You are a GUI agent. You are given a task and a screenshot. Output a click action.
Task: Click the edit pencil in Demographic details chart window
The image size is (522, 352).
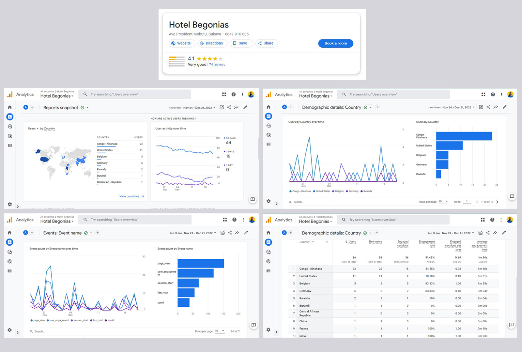[x=505, y=107]
